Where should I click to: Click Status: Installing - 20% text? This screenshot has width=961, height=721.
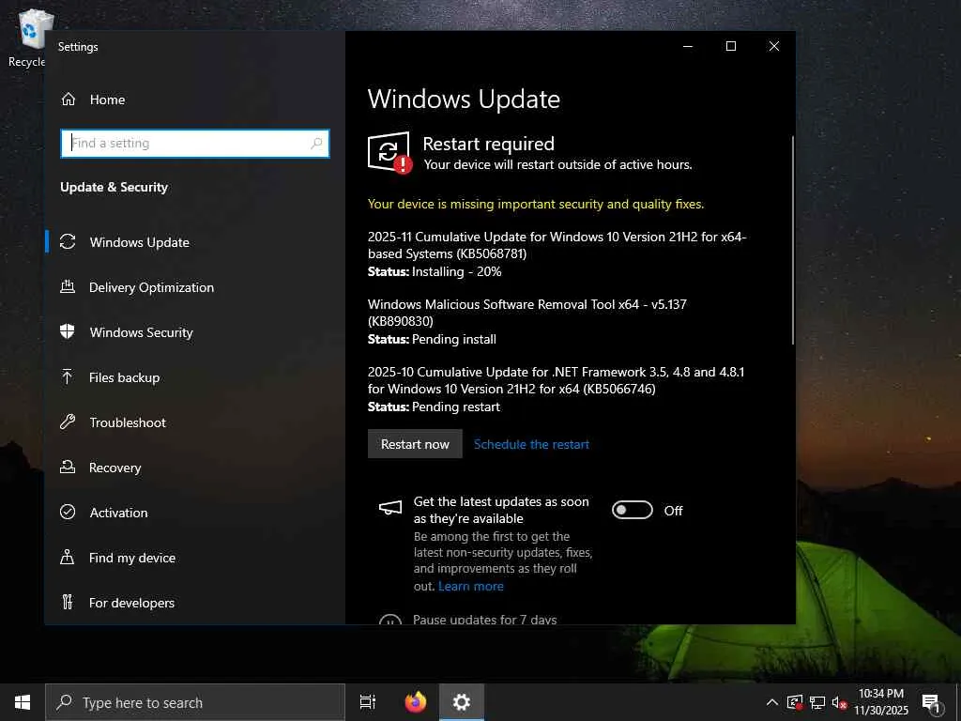click(435, 271)
